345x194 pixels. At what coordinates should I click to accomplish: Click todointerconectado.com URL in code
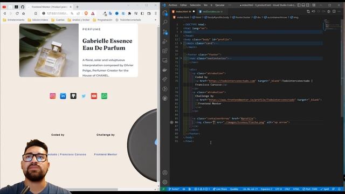(x=232, y=81)
